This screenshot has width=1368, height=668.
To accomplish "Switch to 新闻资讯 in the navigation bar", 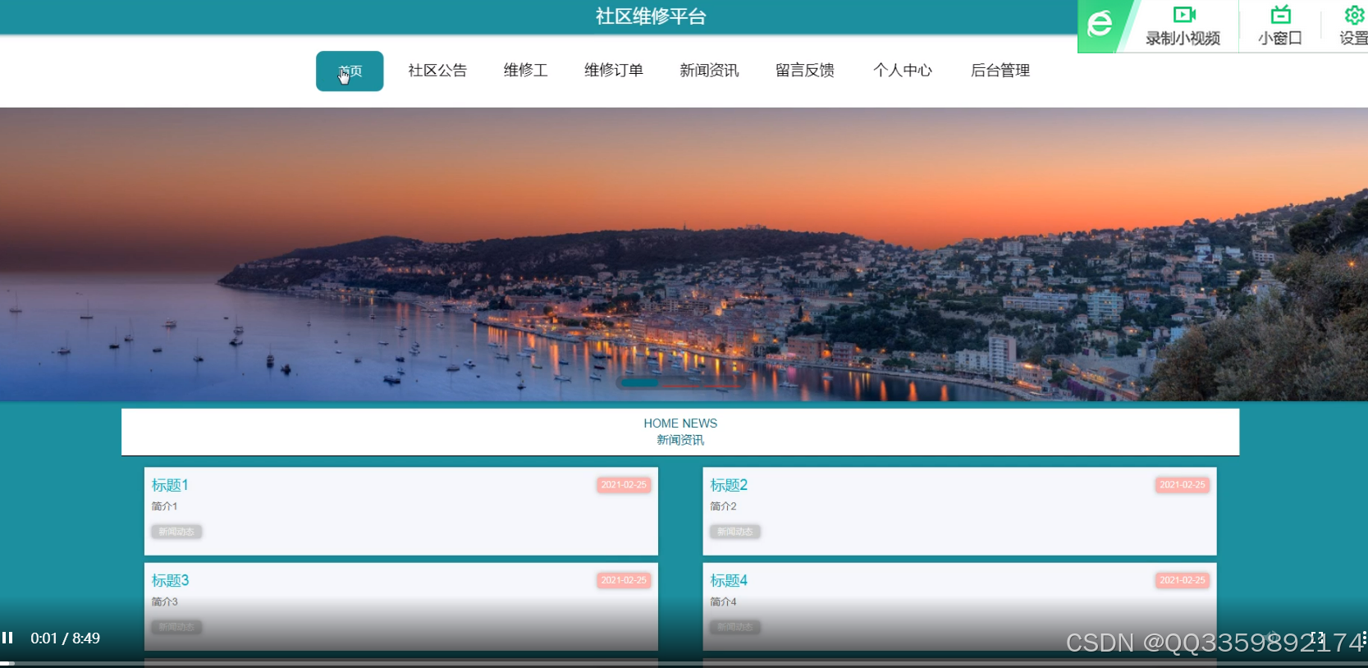I will point(709,71).
